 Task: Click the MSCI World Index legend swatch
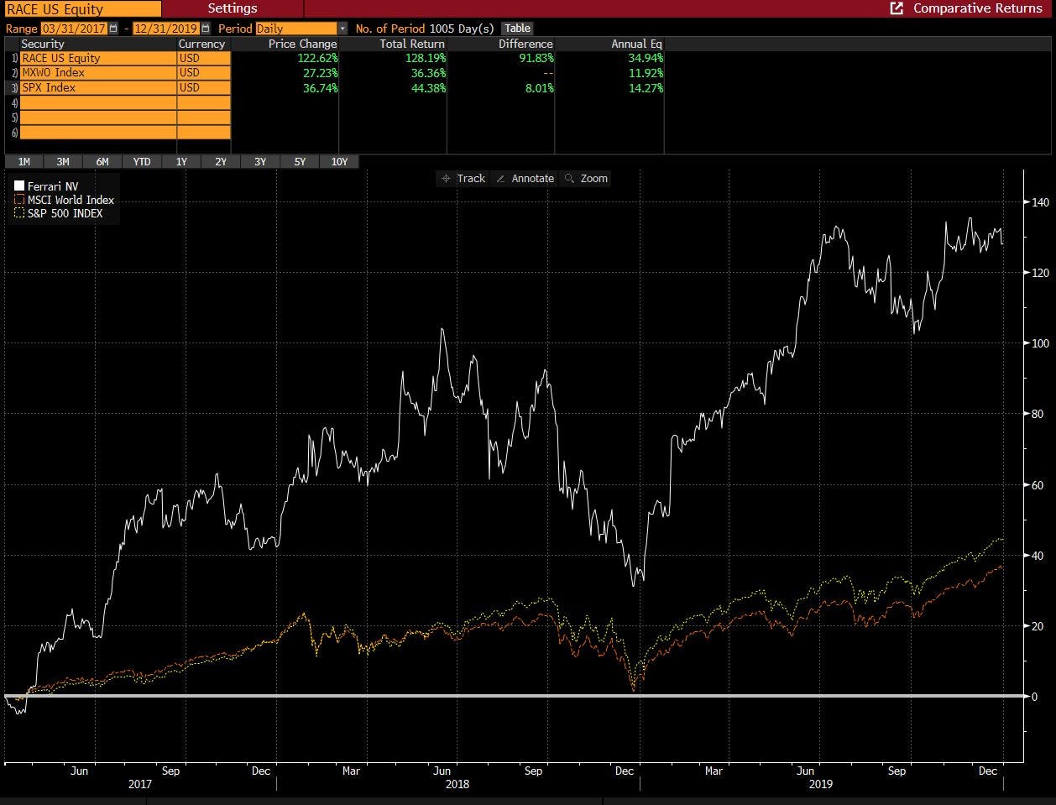point(19,200)
